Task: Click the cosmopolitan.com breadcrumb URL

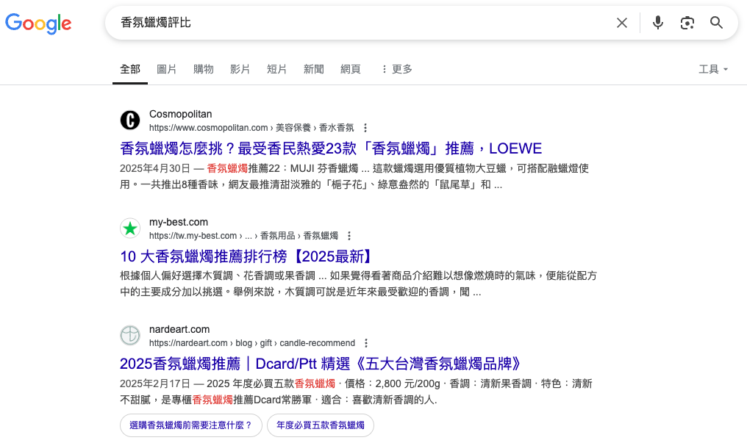Action: click(x=251, y=128)
